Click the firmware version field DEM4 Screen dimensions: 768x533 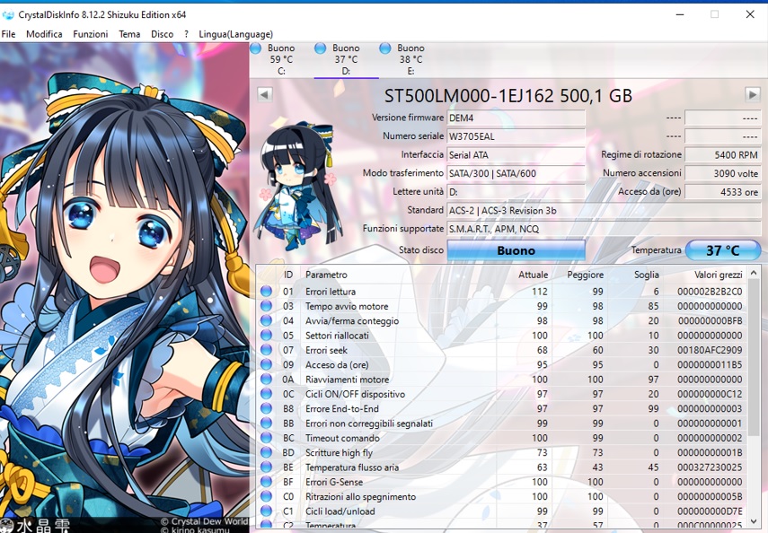[x=516, y=118]
